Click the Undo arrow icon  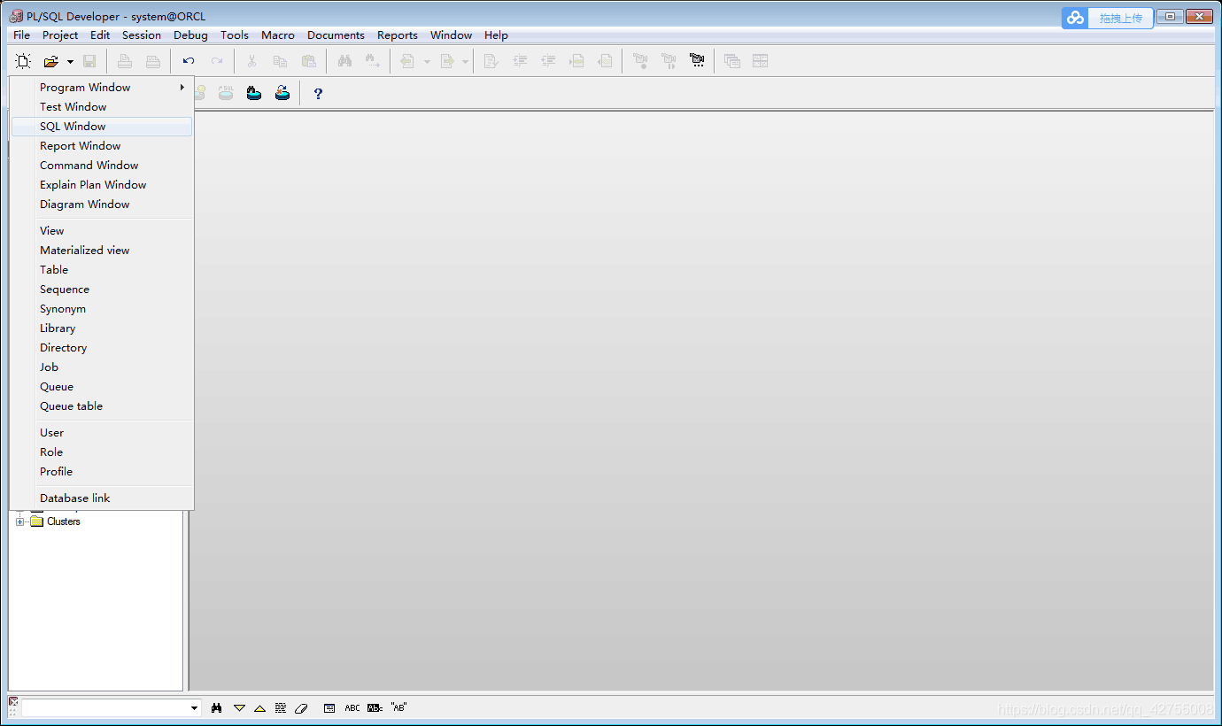pyautogui.click(x=189, y=61)
